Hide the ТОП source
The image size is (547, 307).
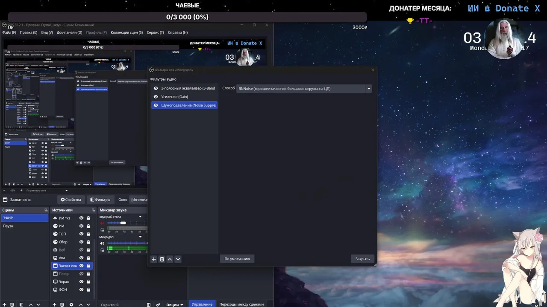[x=81, y=234]
